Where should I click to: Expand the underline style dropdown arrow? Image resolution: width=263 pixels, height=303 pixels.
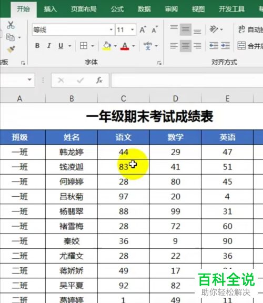click(70, 46)
